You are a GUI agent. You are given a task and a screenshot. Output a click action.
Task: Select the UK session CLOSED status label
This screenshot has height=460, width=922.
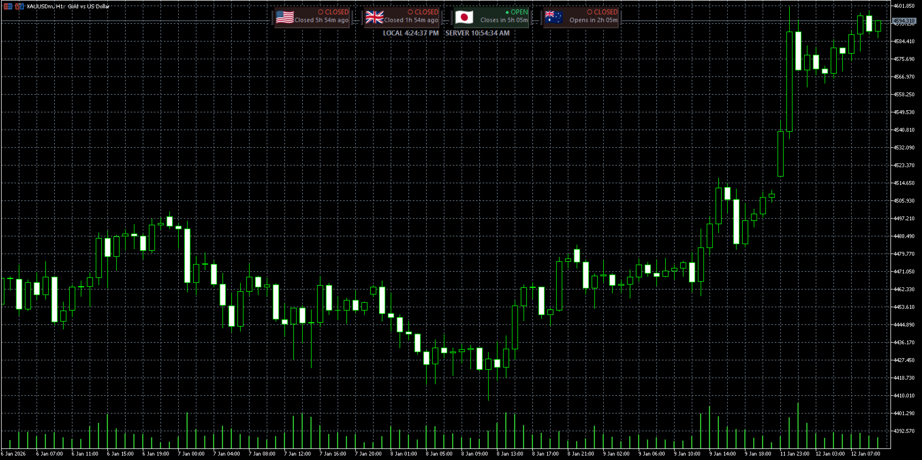pyautogui.click(x=423, y=12)
